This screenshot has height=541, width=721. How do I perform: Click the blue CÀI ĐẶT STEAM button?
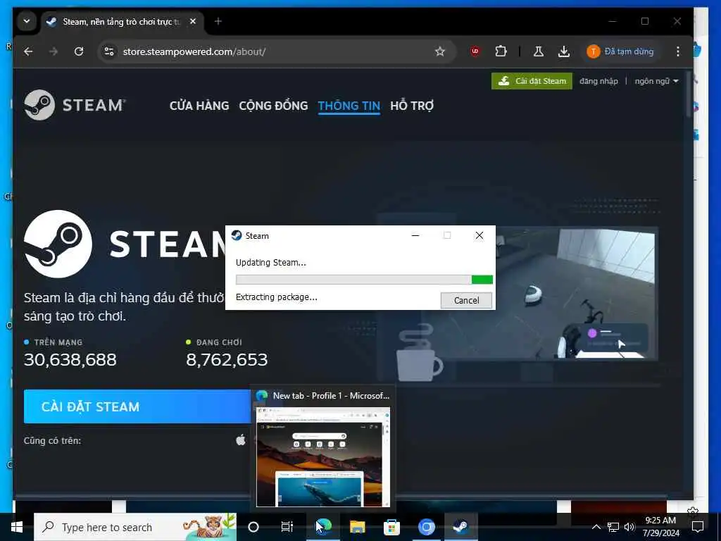pos(137,406)
